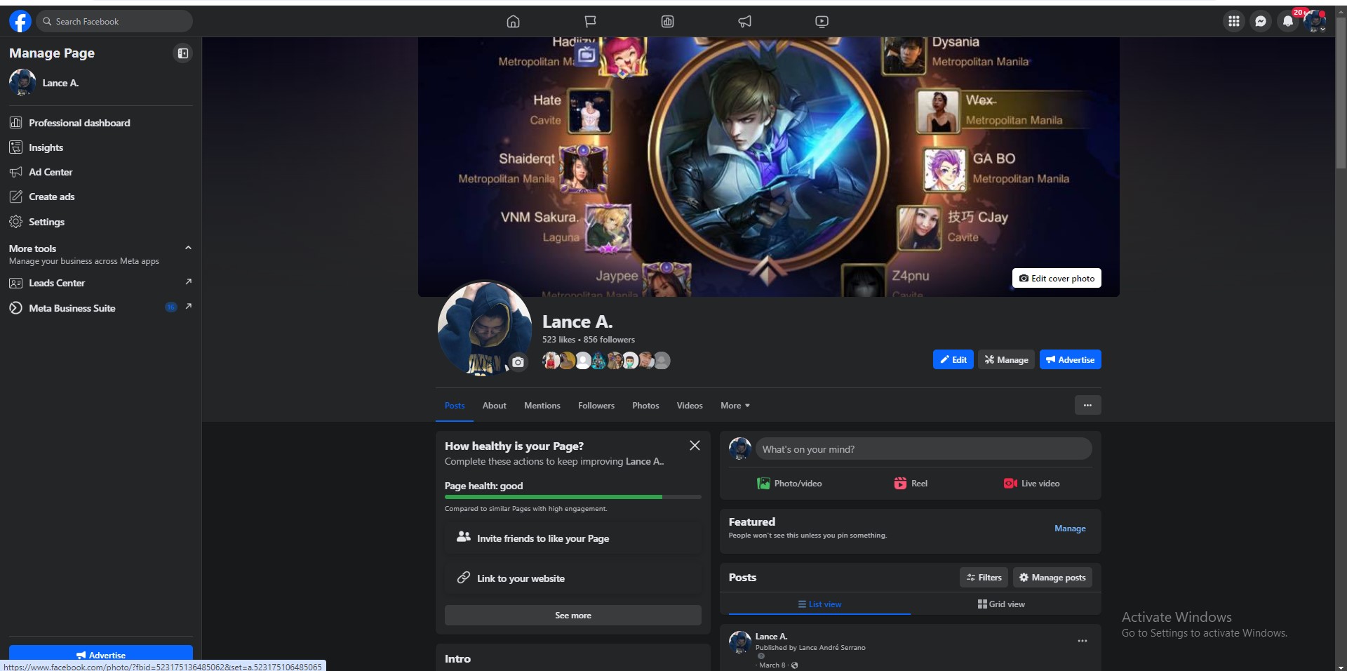Click the Lance A. page name in sidebar
Image resolution: width=1347 pixels, height=671 pixels.
click(x=60, y=83)
